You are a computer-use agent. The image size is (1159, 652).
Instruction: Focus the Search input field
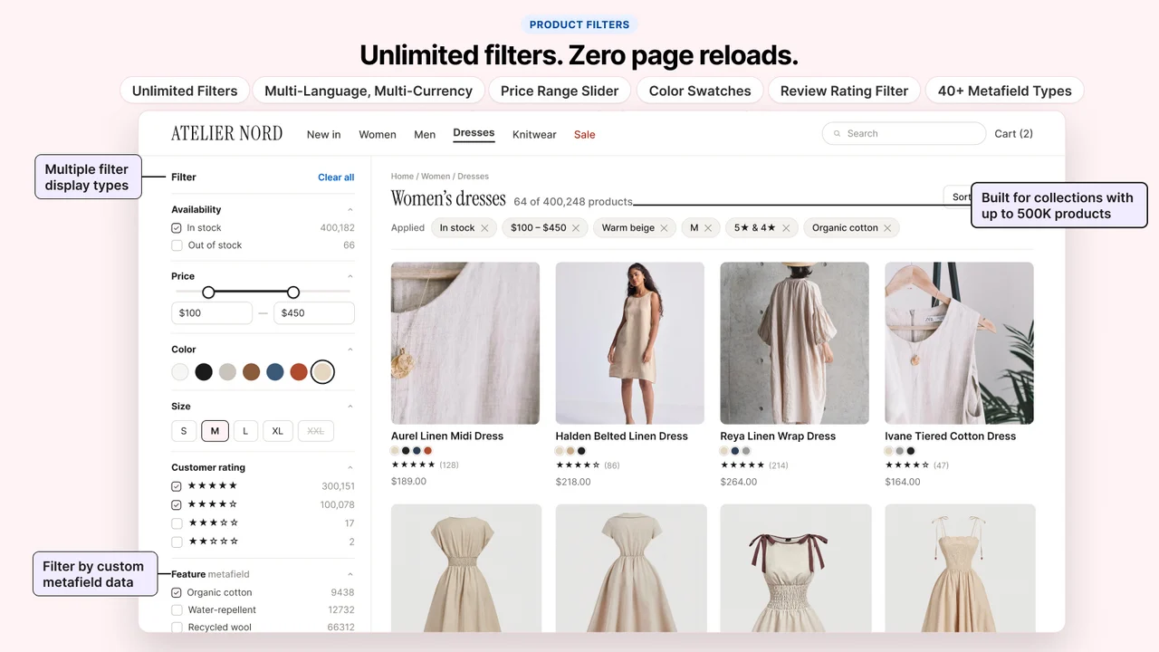pos(904,134)
